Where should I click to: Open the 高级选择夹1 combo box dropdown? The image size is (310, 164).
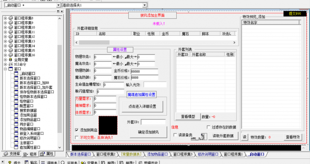coord(145,5)
